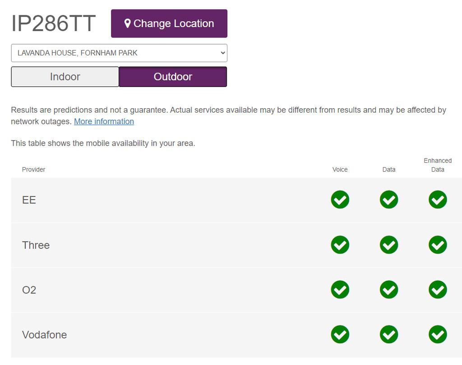This screenshot has width=462, height=365.
Task: Click the Enhanced Data column header
Action: tap(438, 165)
